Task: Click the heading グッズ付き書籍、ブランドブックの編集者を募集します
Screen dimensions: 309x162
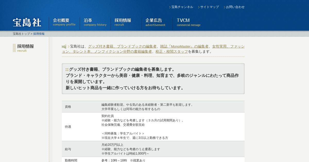Action: [123, 69]
